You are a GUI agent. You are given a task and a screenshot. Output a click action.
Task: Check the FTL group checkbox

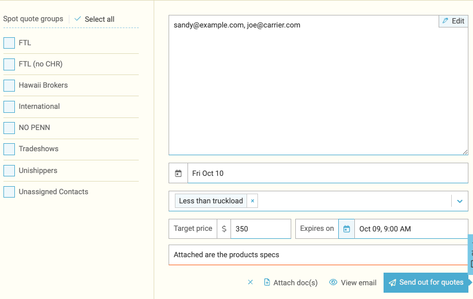9,43
